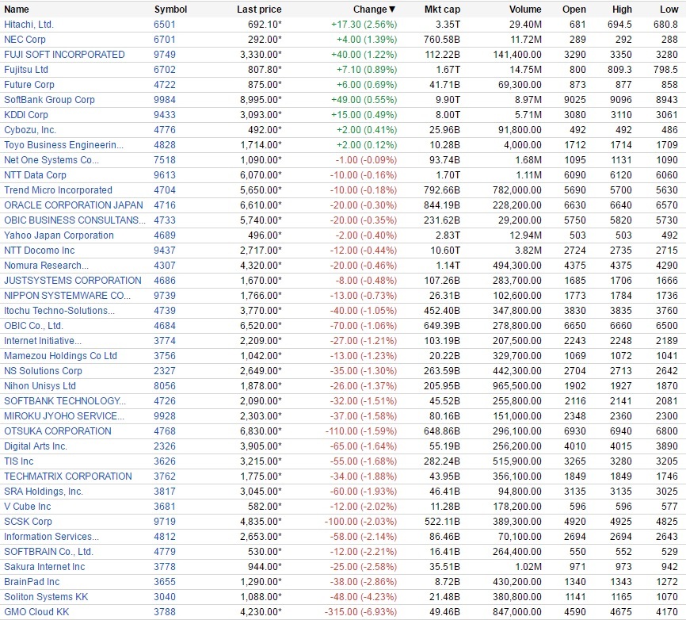Click symbol 9437 link
686x620 pixels.
165,251
